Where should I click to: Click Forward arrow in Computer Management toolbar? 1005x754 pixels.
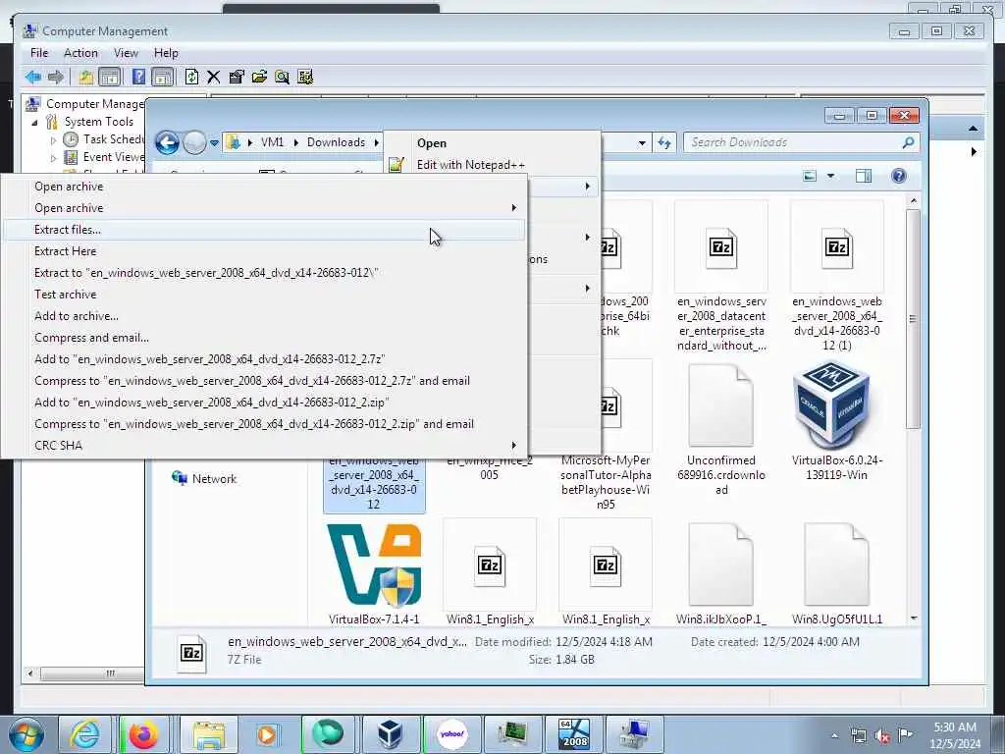point(56,77)
